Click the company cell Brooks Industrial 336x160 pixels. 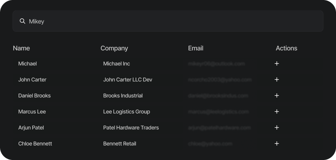pos(123,96)
